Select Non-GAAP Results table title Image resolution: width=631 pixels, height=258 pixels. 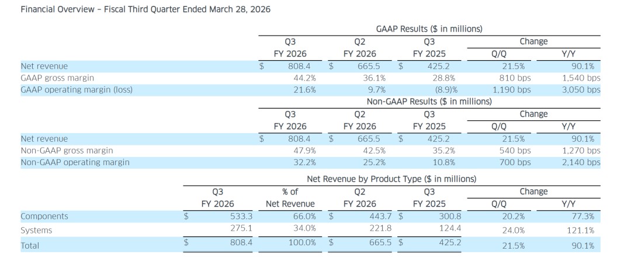[x=429, y=102]
